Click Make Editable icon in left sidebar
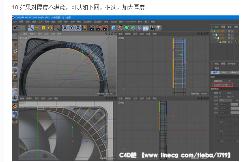The image size is (241, 162). click(x=15, y=36)
